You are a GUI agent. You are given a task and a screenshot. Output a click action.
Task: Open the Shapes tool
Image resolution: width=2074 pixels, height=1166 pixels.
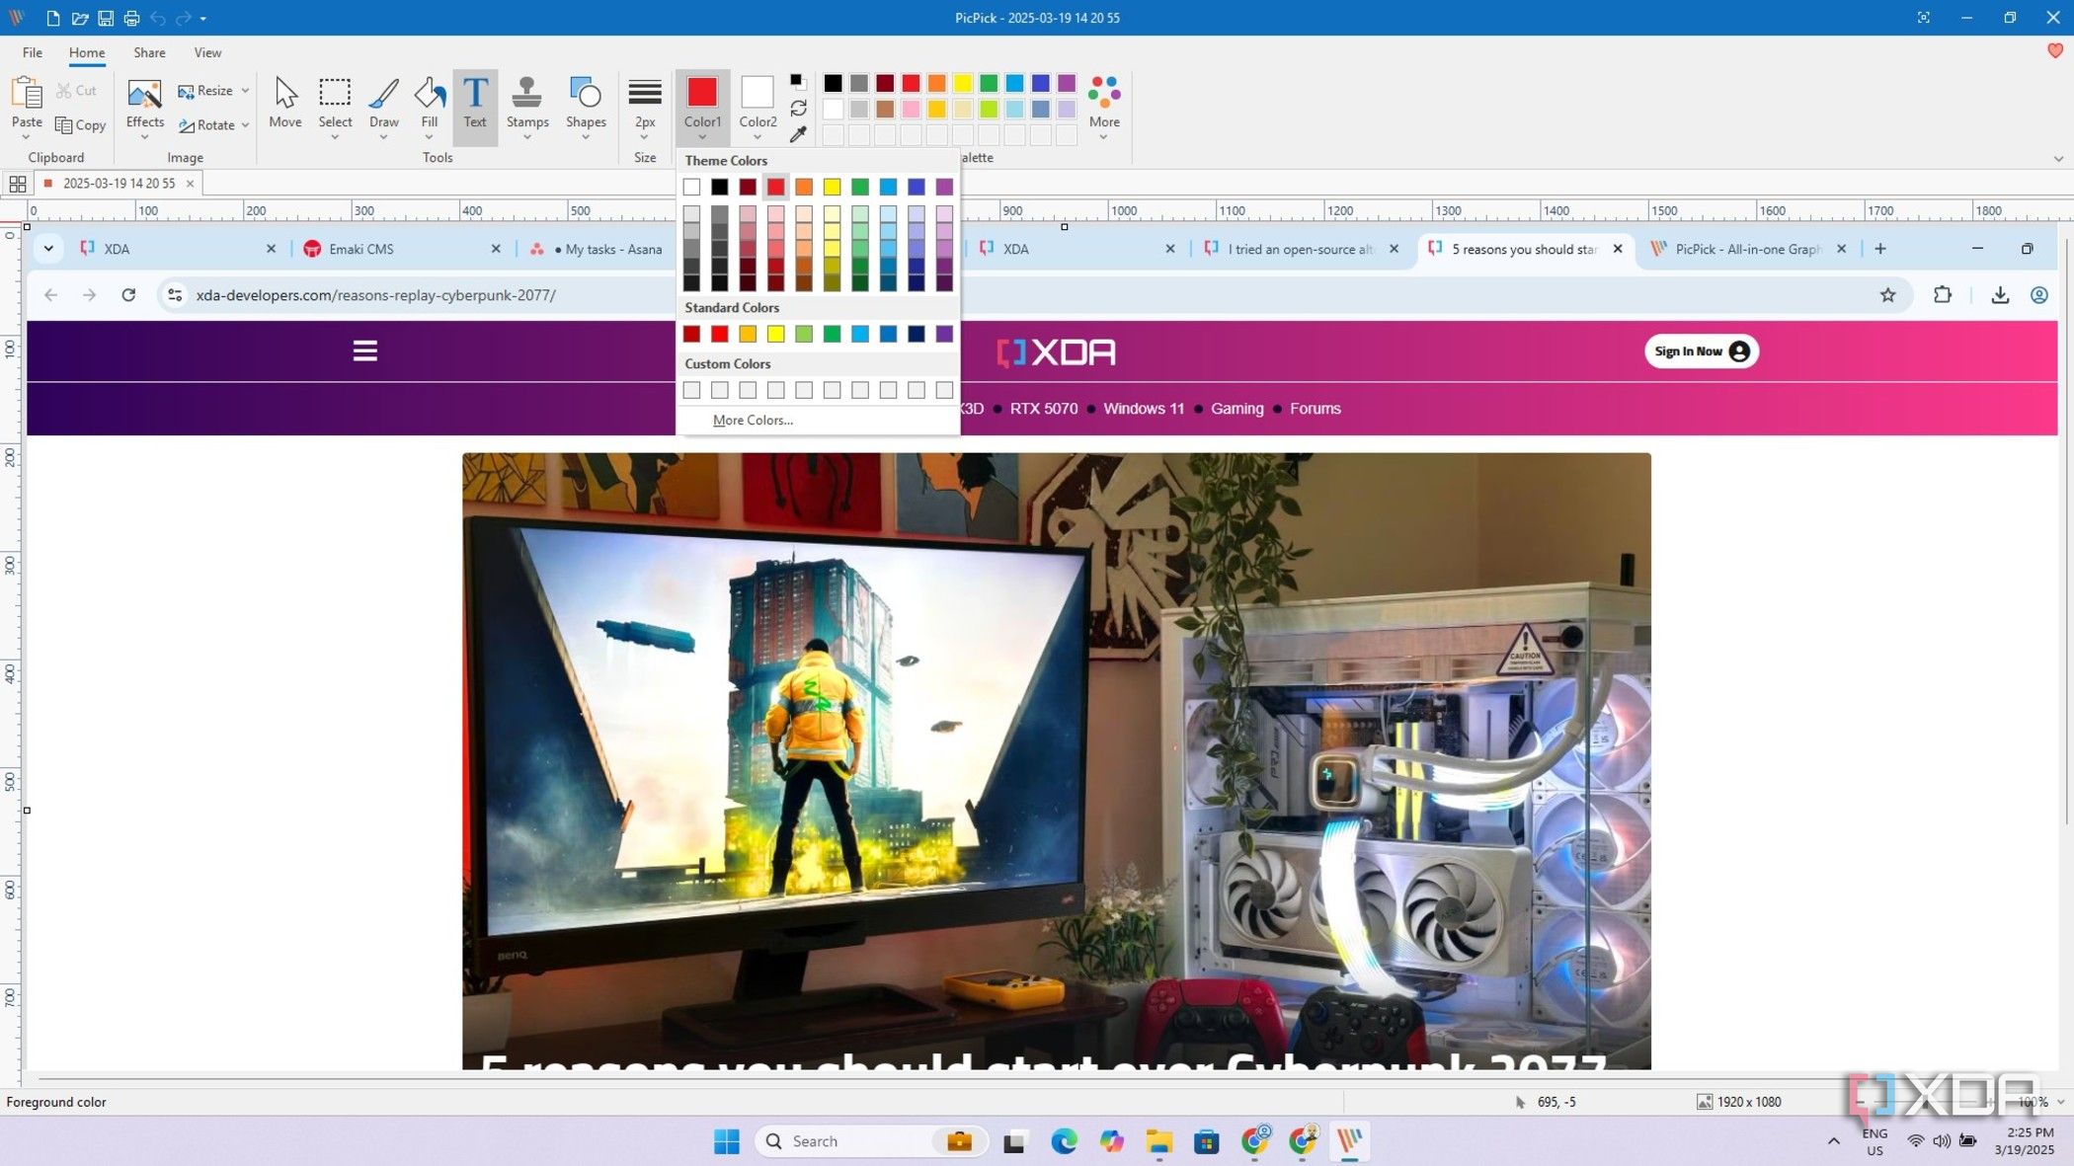click(586, 103)
